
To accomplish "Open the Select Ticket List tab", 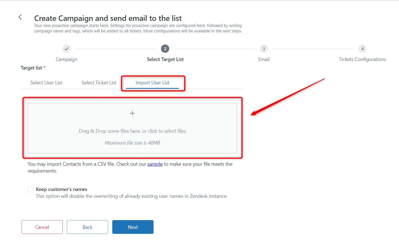I will [x=99, y=82].
